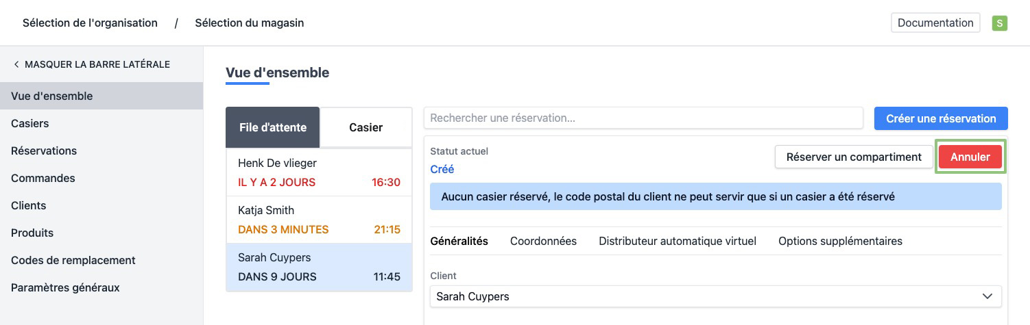Navigate to Casiers in the sidebar
This screenshot has width=1030, height=325.
30,123
